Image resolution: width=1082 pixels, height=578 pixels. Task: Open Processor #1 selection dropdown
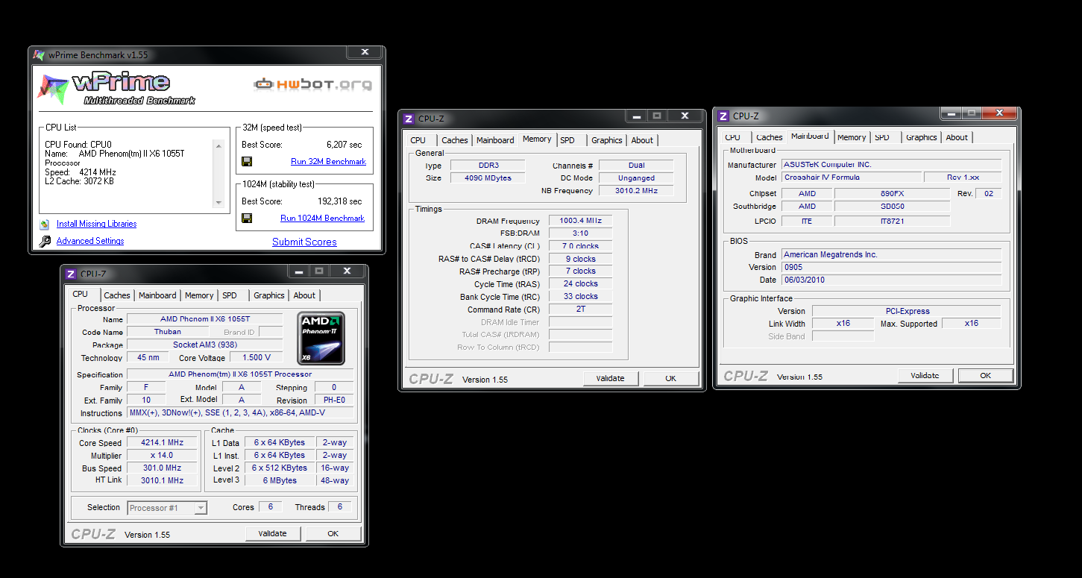pos(167,508)
